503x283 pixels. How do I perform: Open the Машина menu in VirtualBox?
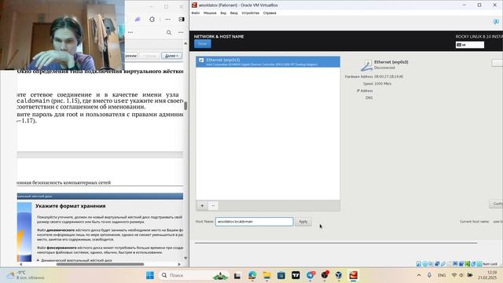[210, 13]
